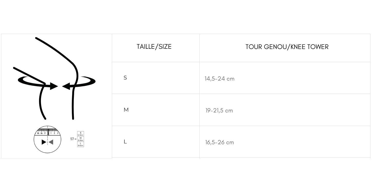This screenshot has height=193, width=372.
Task: Click the left arrowhead on knee diagram
Action: 54,86
